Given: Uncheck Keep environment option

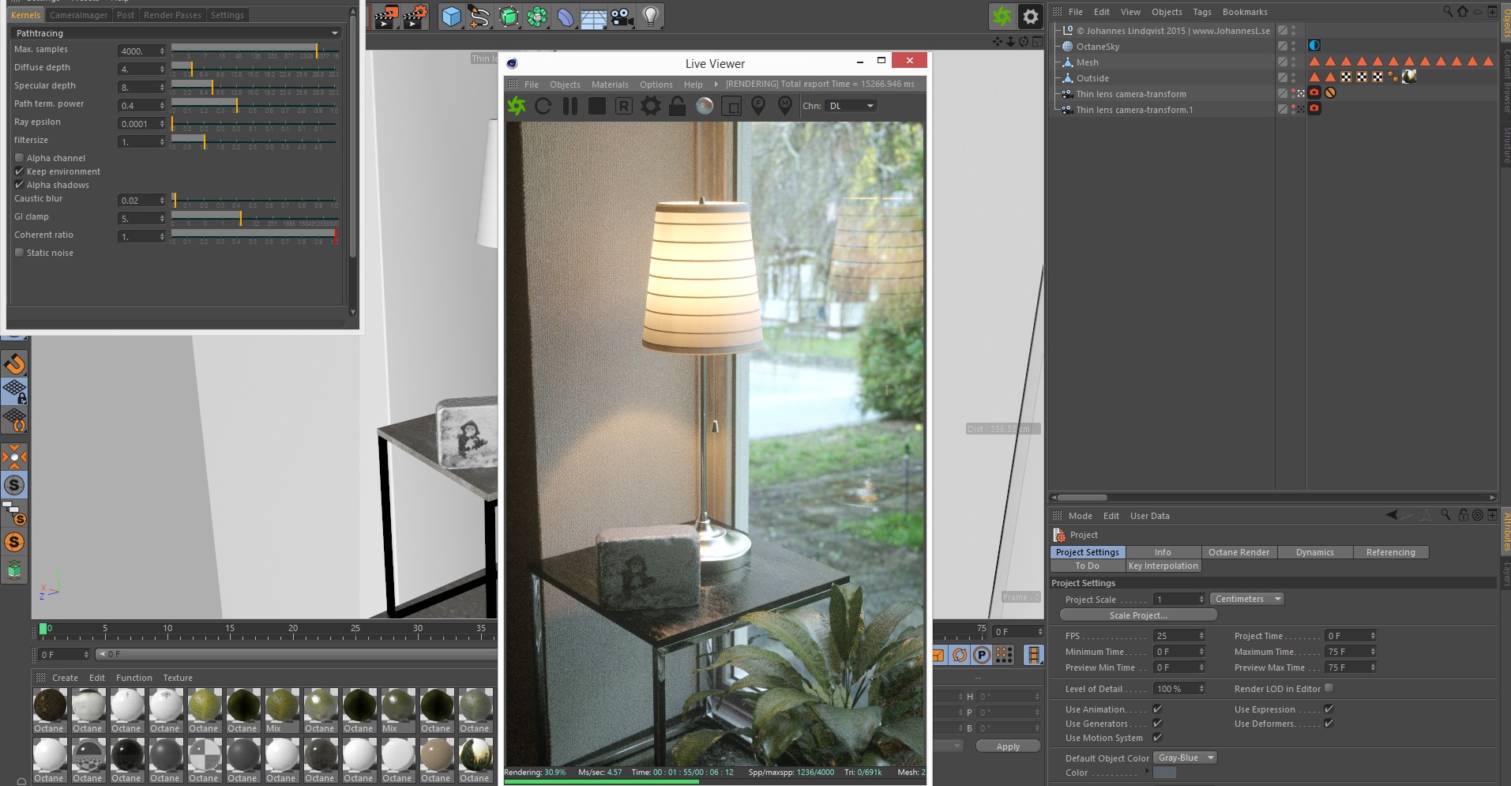Looking at the screenshot, I should 20,171.
